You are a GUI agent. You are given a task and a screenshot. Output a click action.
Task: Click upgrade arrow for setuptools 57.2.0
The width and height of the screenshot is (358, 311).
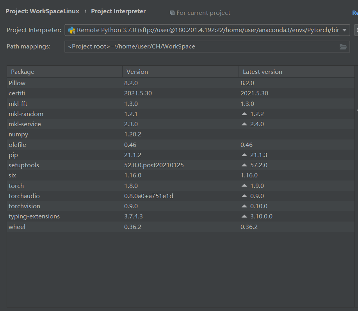[244, 165]
